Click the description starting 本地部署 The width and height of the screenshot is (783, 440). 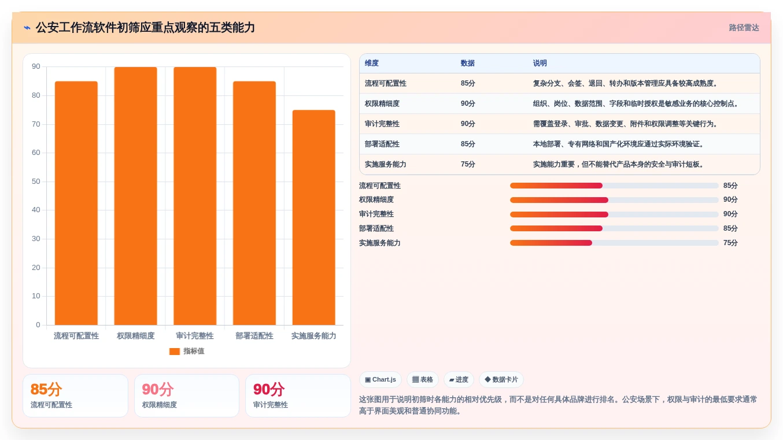click(x=618, y=145)
